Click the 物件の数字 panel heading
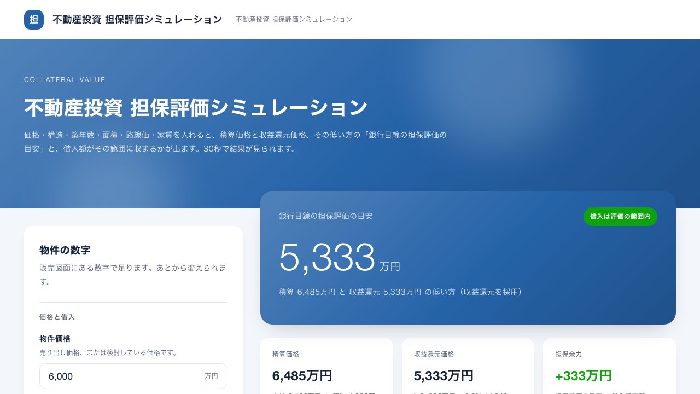This screenshot has height=394, width=700. [65, 250]
